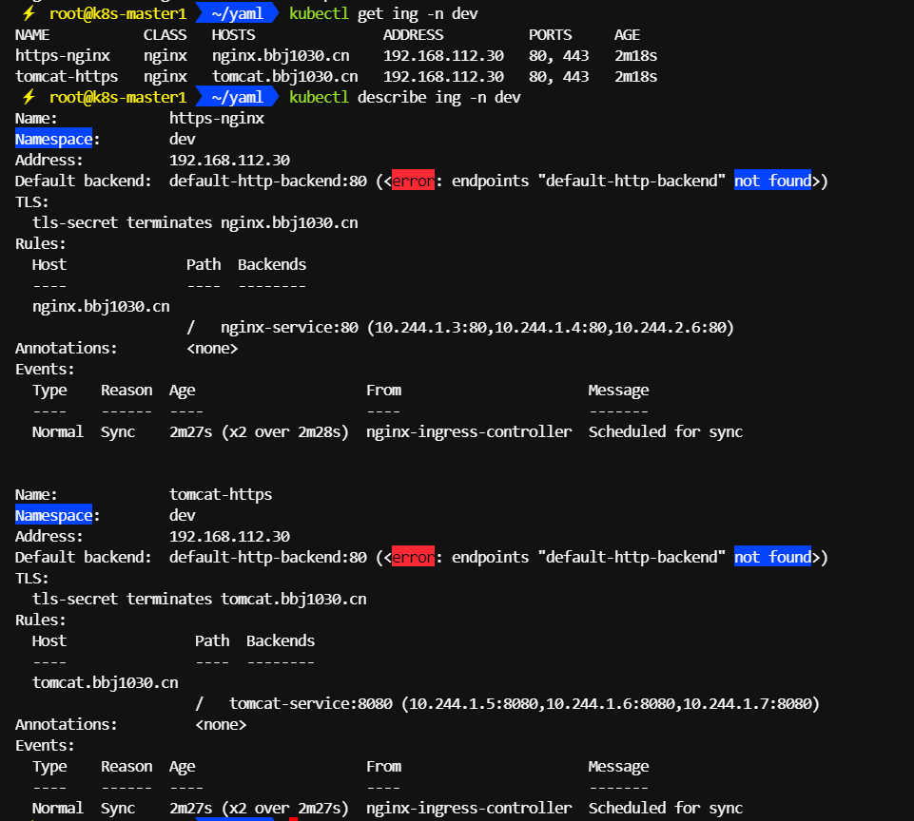Screen dimensions: 914x821
Task: Click endpoint list '10.244.1.3:80,10.244.1.4:80,10.244.2.6:80'
Action: click(551, 328)
